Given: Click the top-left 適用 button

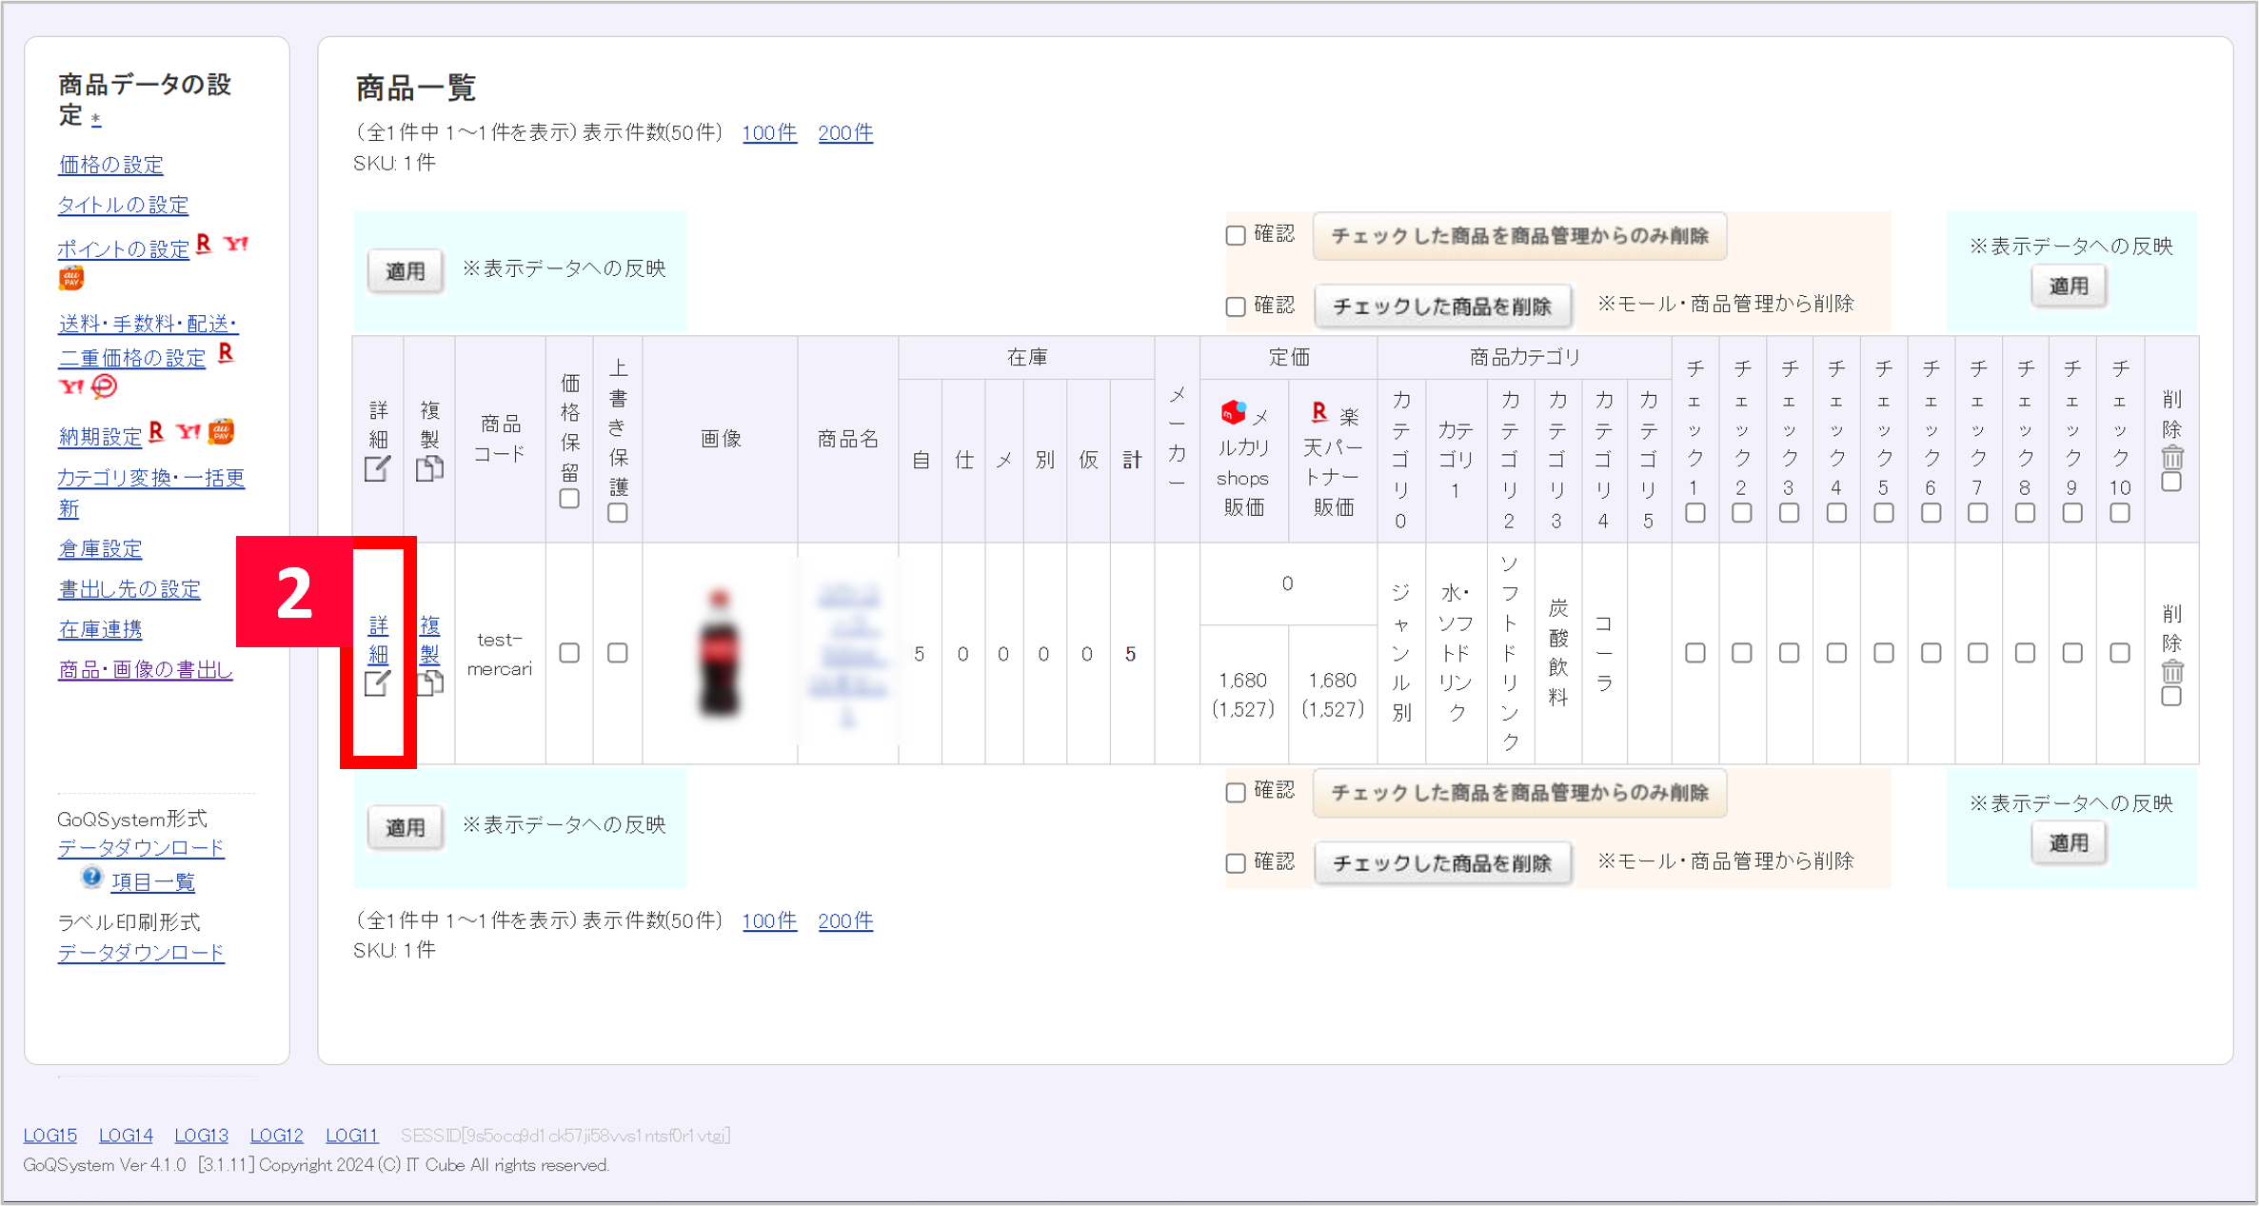Looking at the screenshot, I should [406, 271].
